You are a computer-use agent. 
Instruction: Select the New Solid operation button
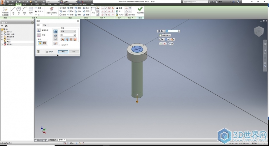click(55, 44)
